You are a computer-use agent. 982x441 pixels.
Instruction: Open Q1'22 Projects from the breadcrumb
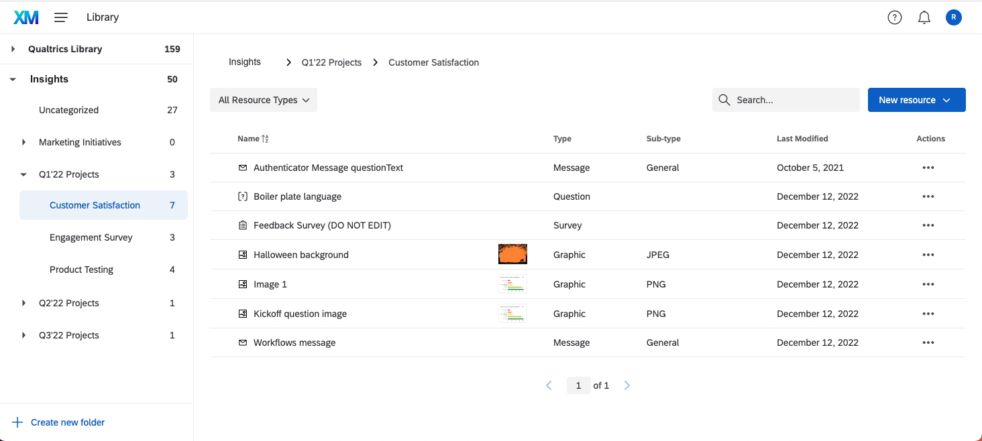(x=331, y=62)
